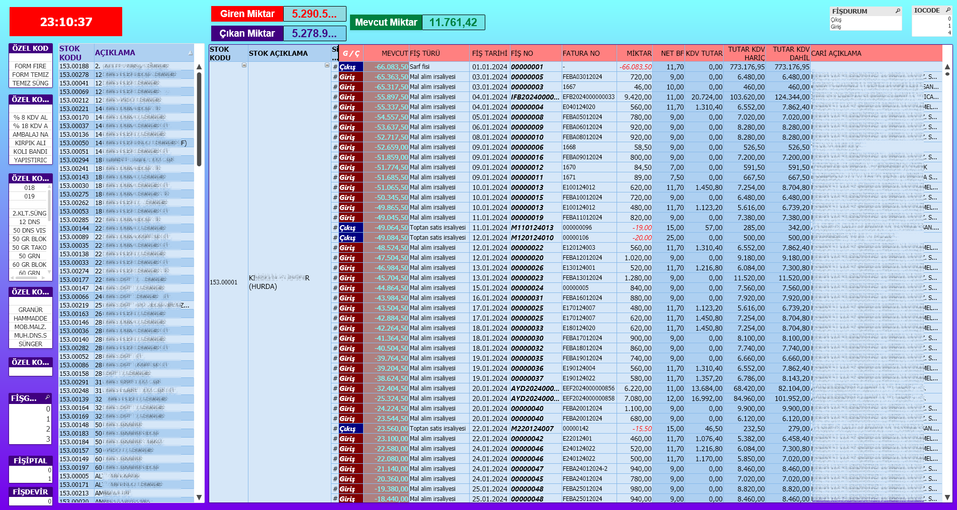Screen dimensions: 957x510
Task: Open search icon on FİŞG... list box
Action: [48, 397]
